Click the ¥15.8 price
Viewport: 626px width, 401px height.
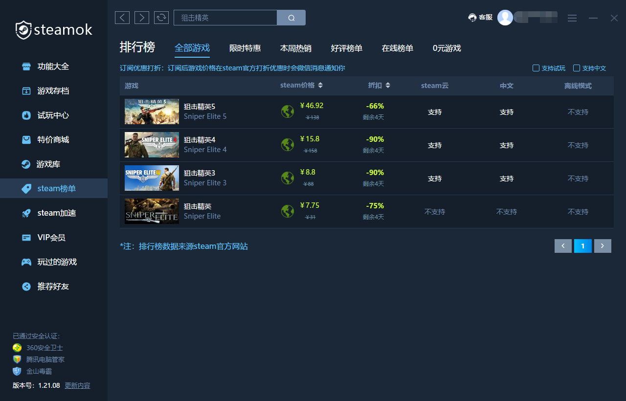[310, 139]
